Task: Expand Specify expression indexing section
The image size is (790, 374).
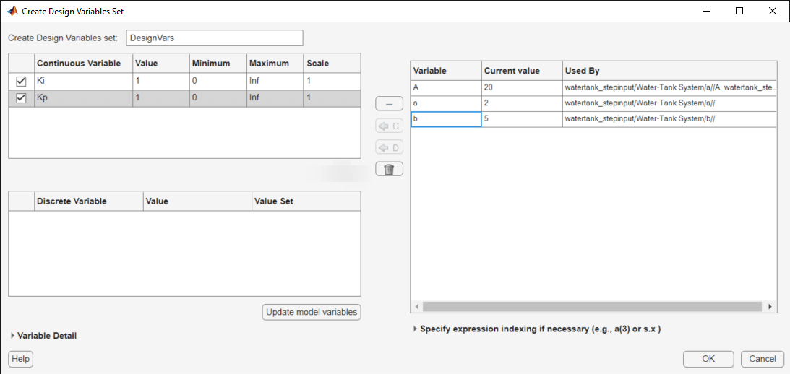Action: point(415,329)
